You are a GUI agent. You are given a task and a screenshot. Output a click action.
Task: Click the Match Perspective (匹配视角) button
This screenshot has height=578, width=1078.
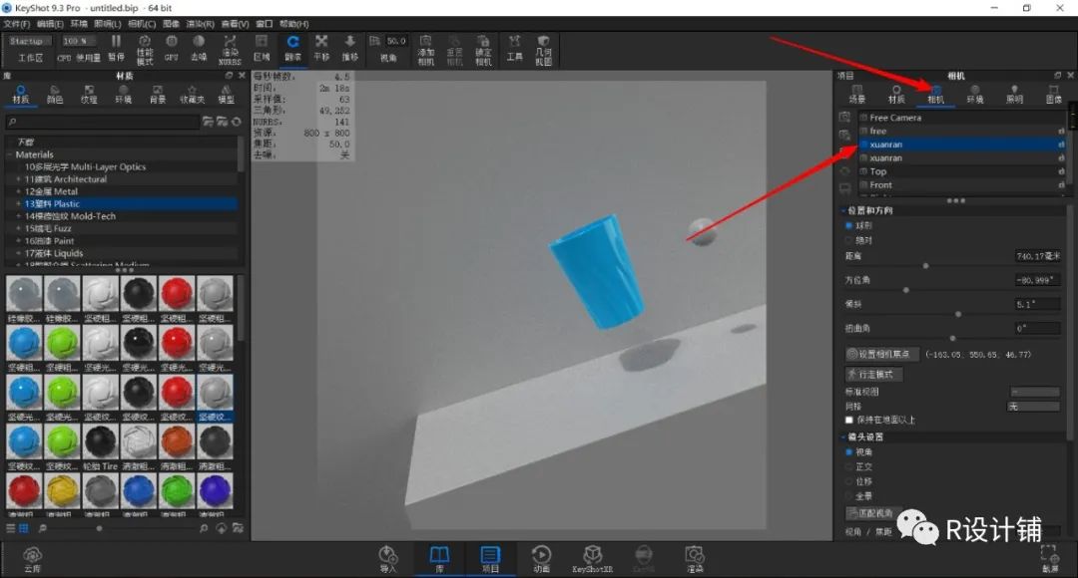click(873, 513)
